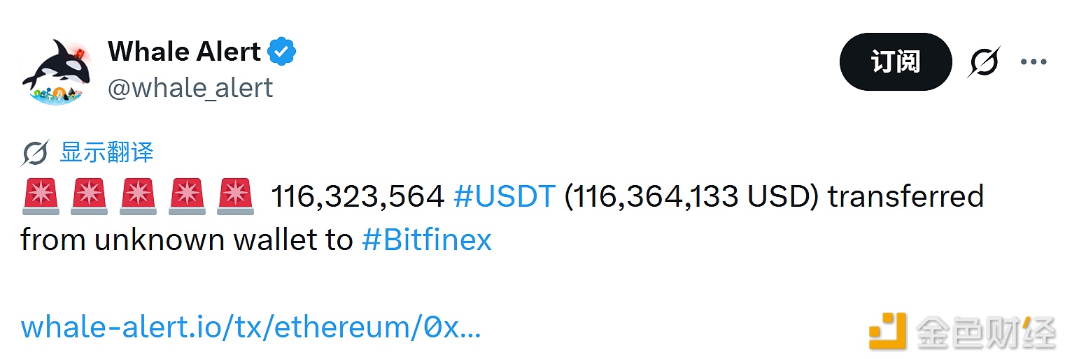Screen dimensions: 1065x359
Task: Click the orange 金色财经 watermark logo
Action: click(x=887, y=331)
